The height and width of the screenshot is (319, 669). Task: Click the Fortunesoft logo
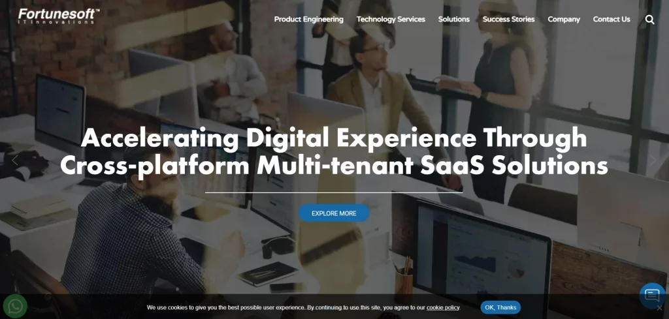58,16
